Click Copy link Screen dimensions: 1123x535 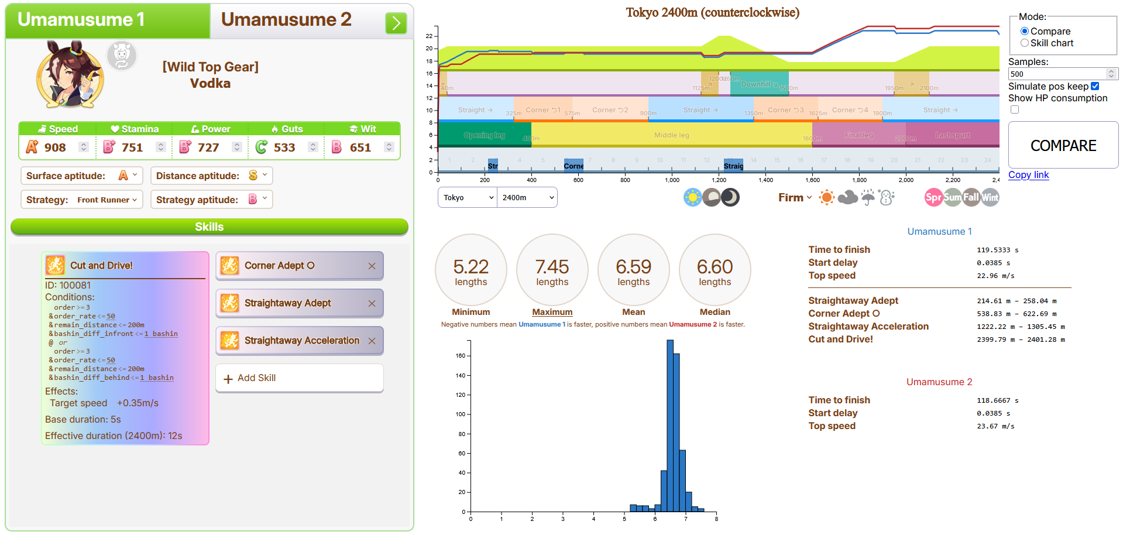coord(1028,174)
